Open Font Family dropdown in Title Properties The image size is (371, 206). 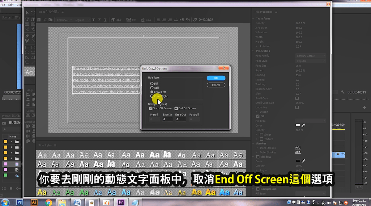tap(310, 56)
